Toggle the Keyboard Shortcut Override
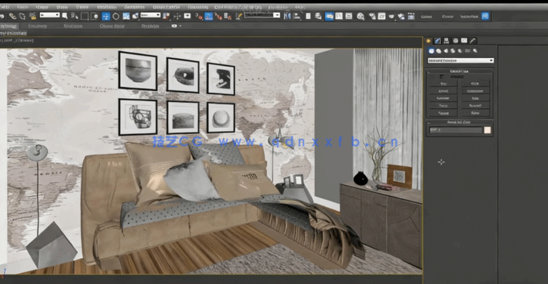 [x=188, y=16]
